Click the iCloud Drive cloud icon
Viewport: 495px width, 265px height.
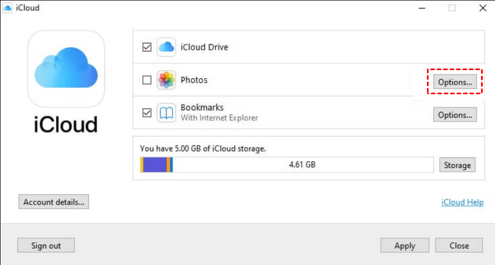[x=166, y=47]
